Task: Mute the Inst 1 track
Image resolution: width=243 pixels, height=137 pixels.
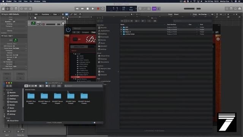Action: tap(38, 24)
